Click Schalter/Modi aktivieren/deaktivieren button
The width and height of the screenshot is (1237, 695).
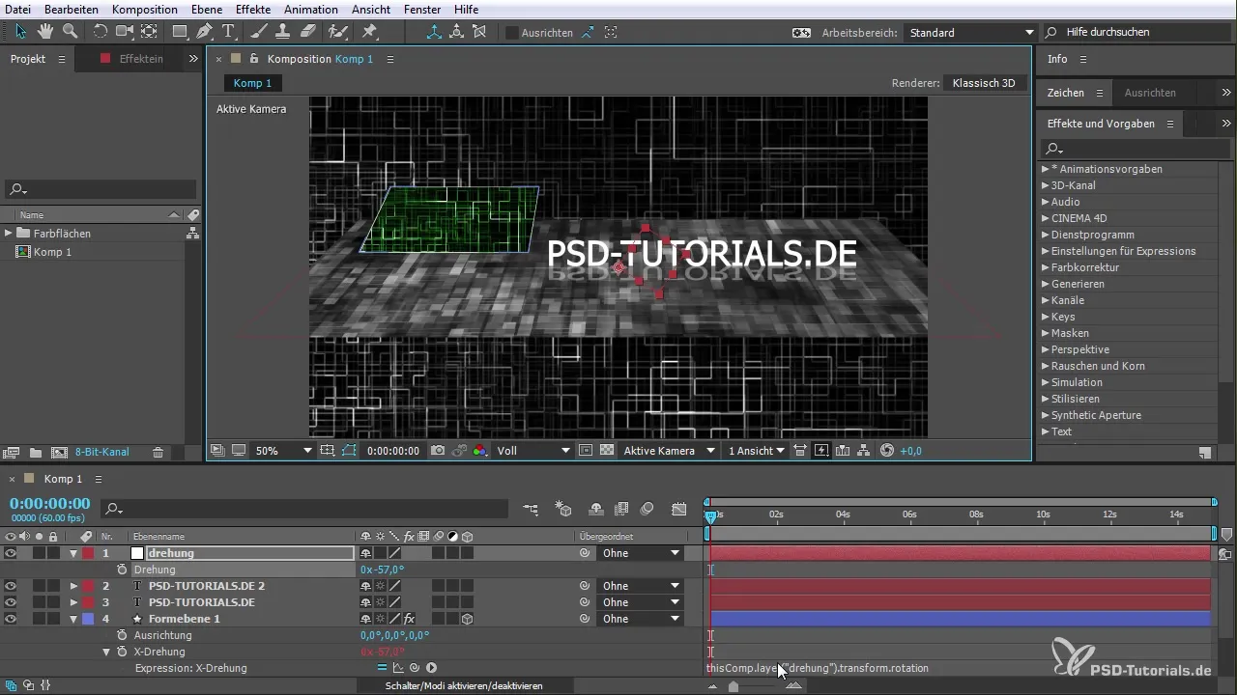pos(464,685)
